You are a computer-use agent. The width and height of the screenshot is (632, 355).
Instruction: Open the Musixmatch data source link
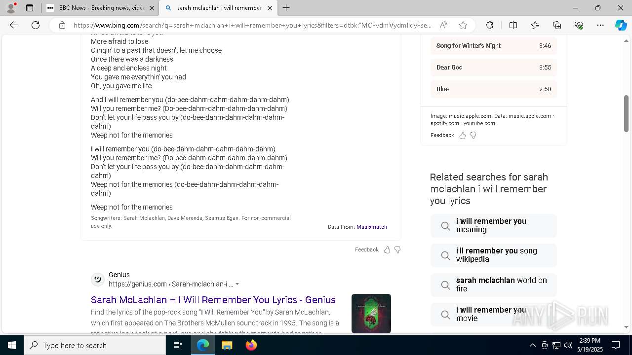pyautogui.click(x=372, y=227)
